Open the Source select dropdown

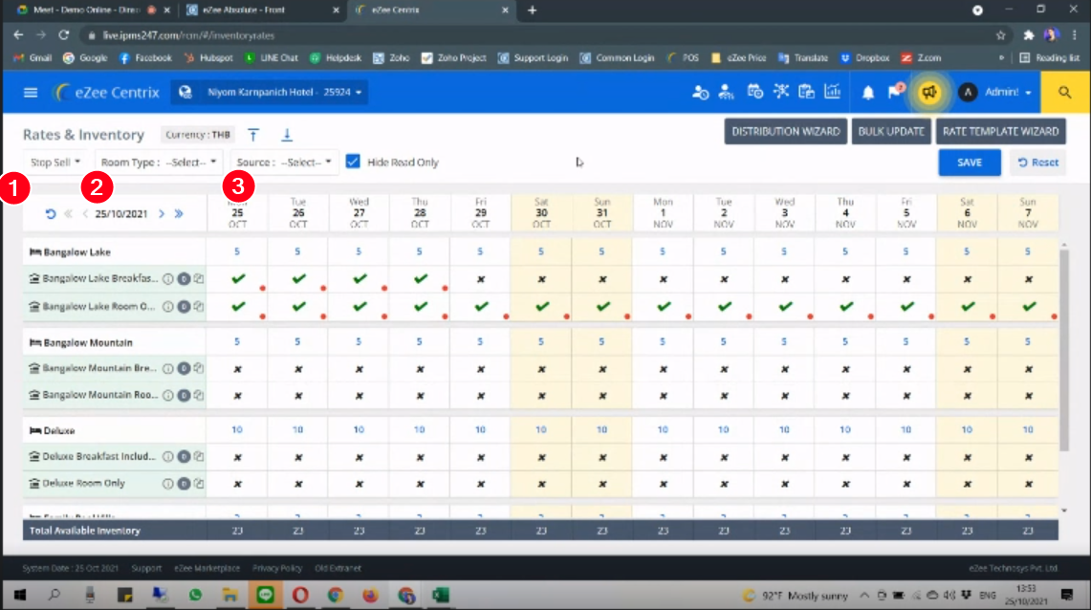[284, 163]
